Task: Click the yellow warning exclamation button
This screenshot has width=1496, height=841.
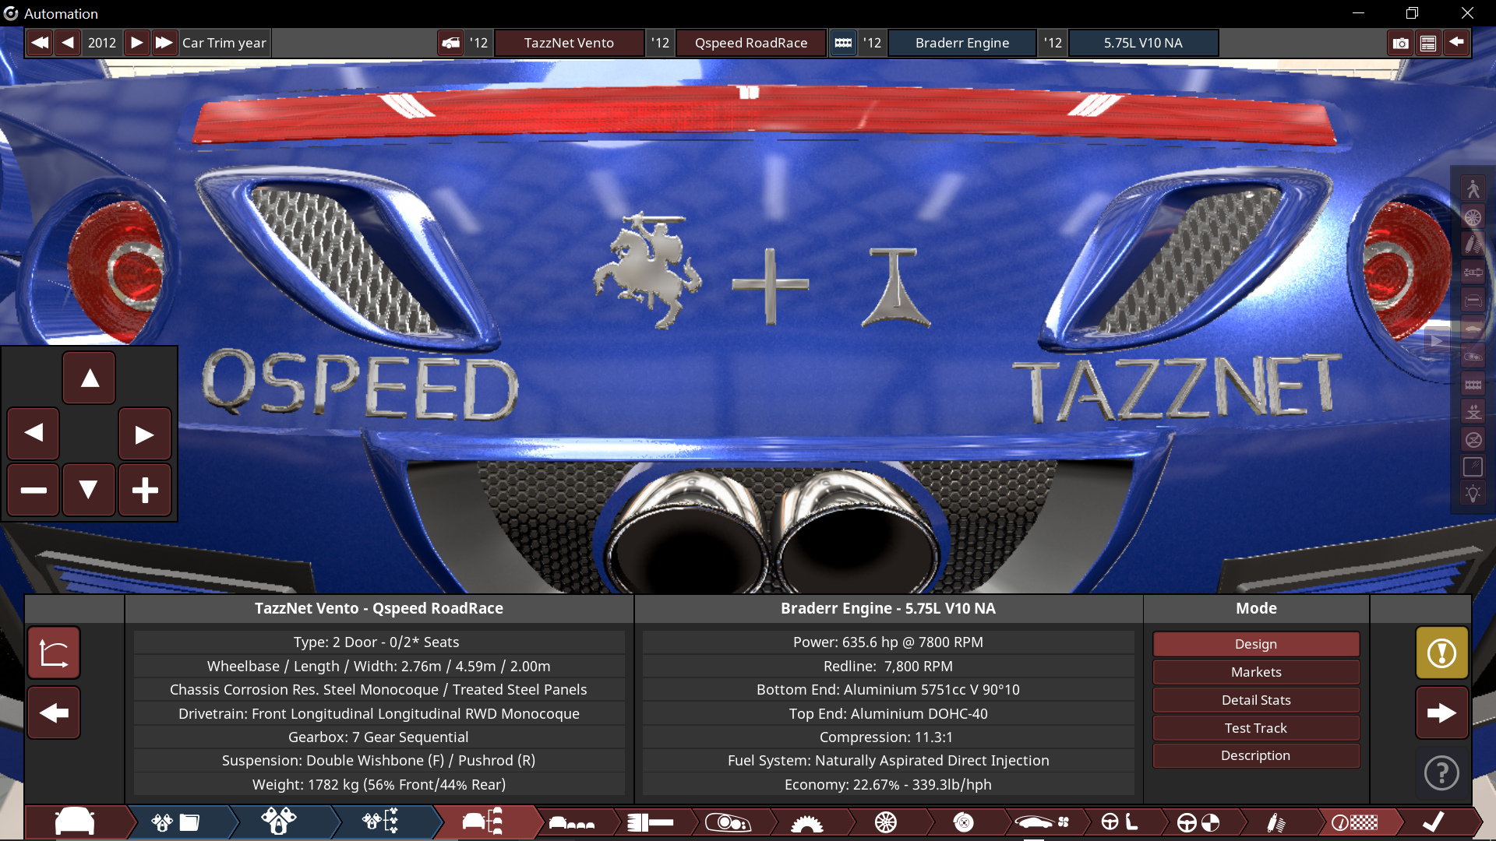Action: point(1441,653)
